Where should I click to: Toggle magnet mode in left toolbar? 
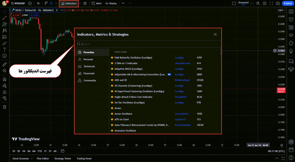(5, 79)
